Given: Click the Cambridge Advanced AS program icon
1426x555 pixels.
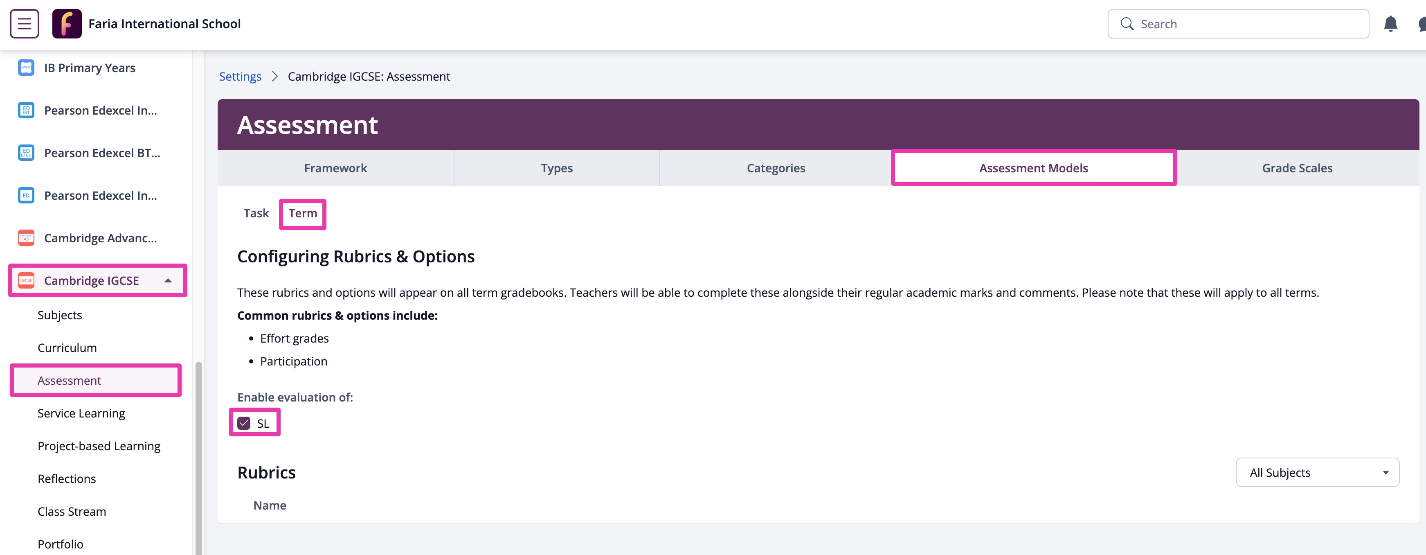Looking at the screenshot, I should click(x=25, y=238).
